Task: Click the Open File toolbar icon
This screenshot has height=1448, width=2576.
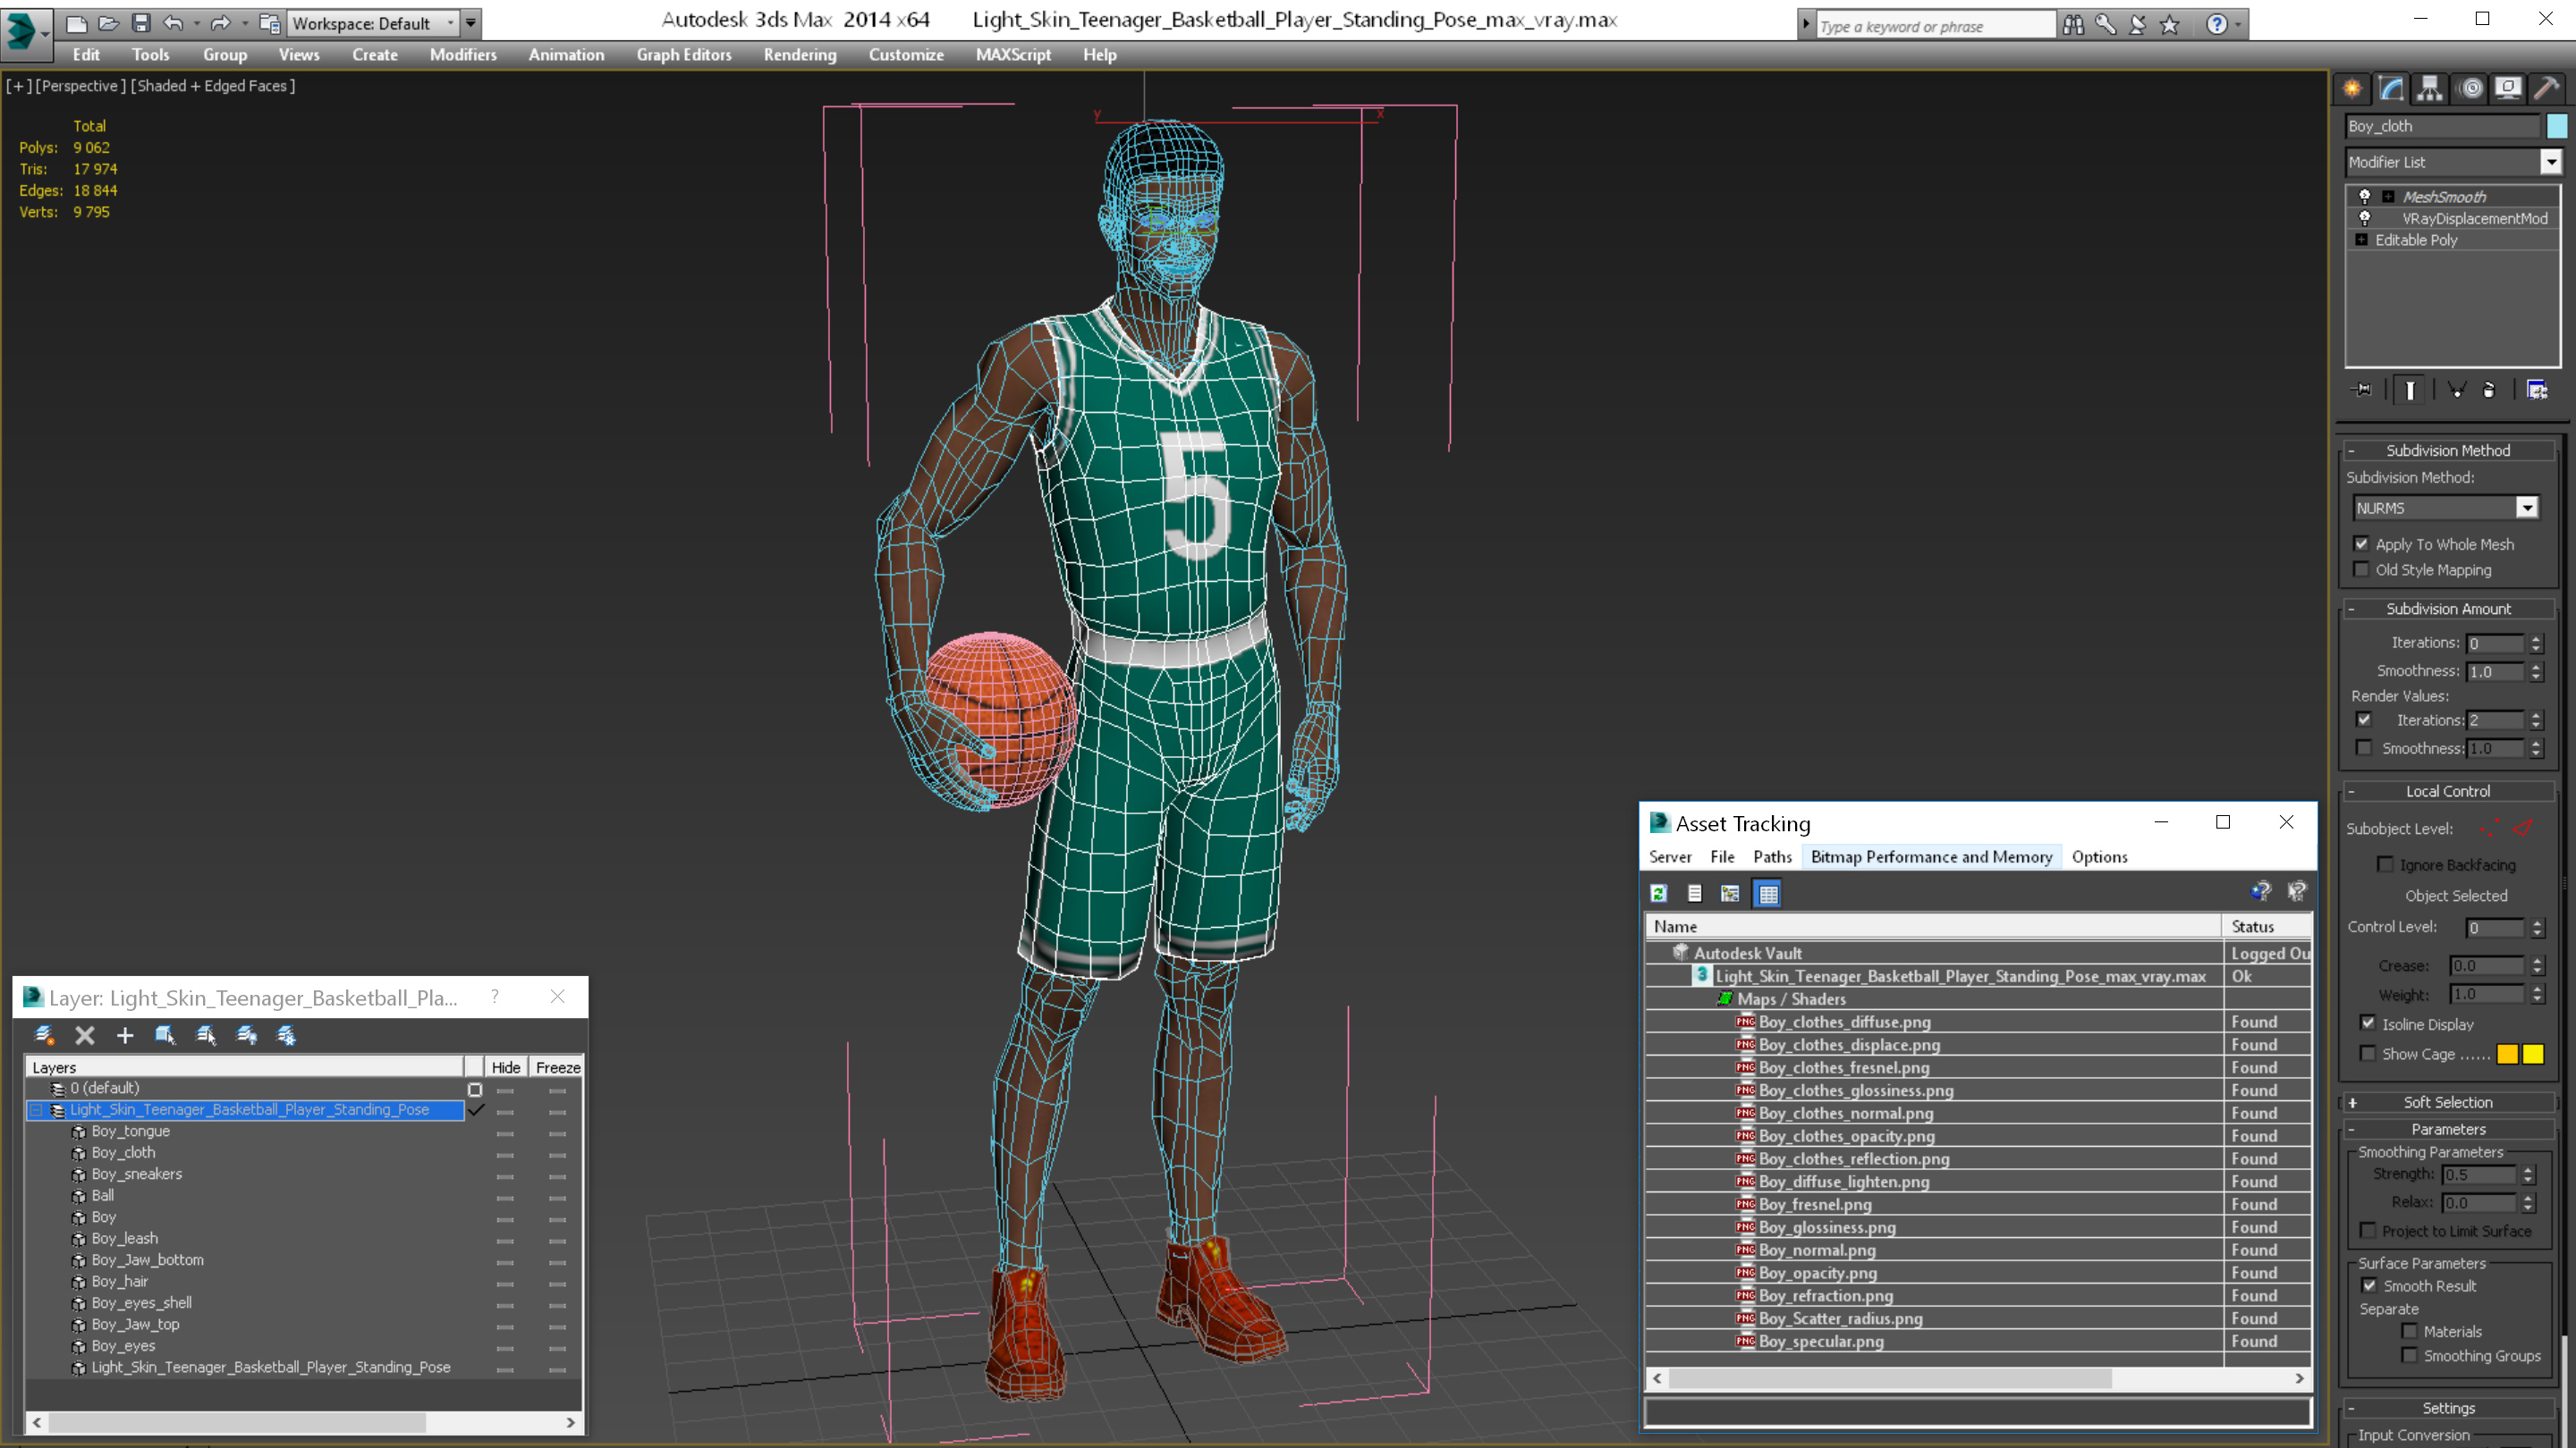Action: 108,23
